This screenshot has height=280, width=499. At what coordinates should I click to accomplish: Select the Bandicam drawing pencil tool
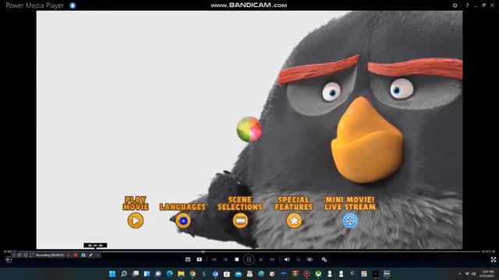point(90,255)
